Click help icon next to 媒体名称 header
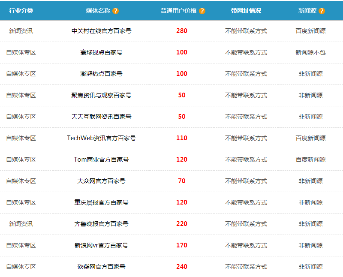The width and height of the screenshot is (343, 277). tap(115, 11)
